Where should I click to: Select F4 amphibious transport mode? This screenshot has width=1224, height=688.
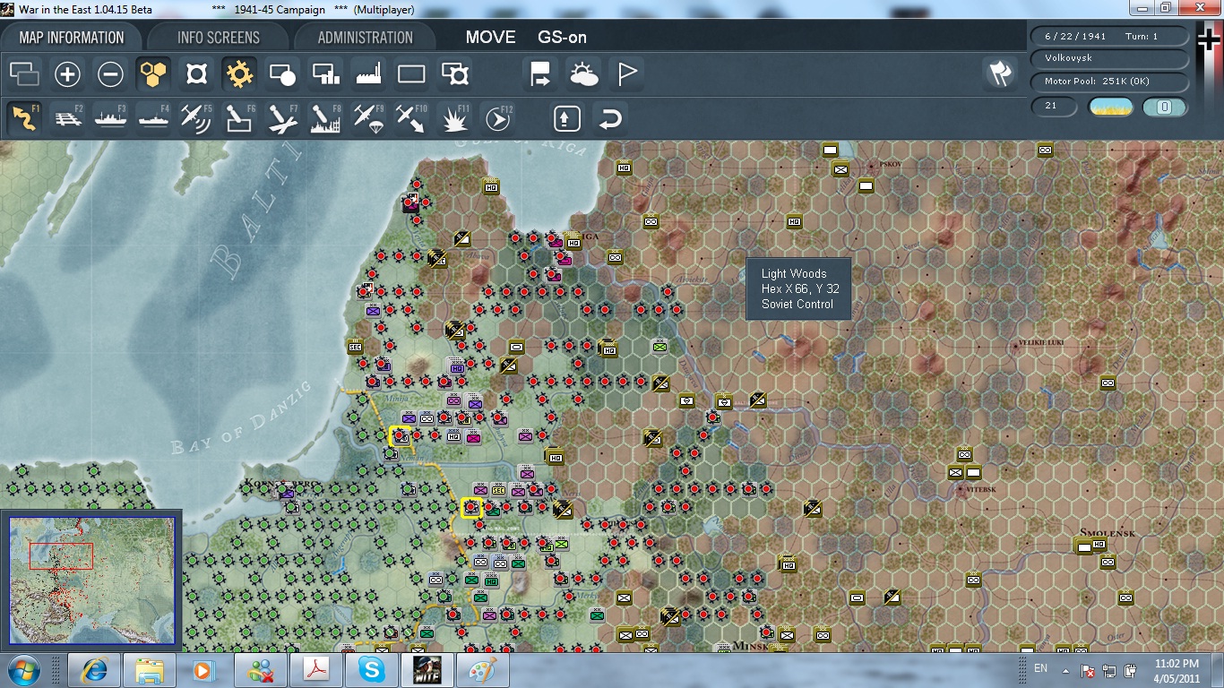[x=153, y=118]
